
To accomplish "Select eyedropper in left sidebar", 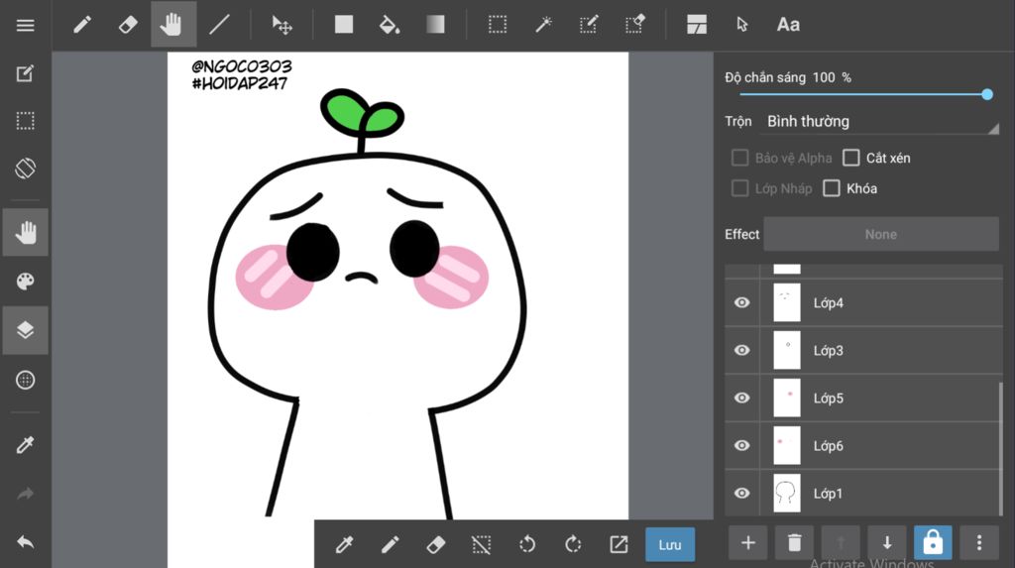I will pos(25,444).
